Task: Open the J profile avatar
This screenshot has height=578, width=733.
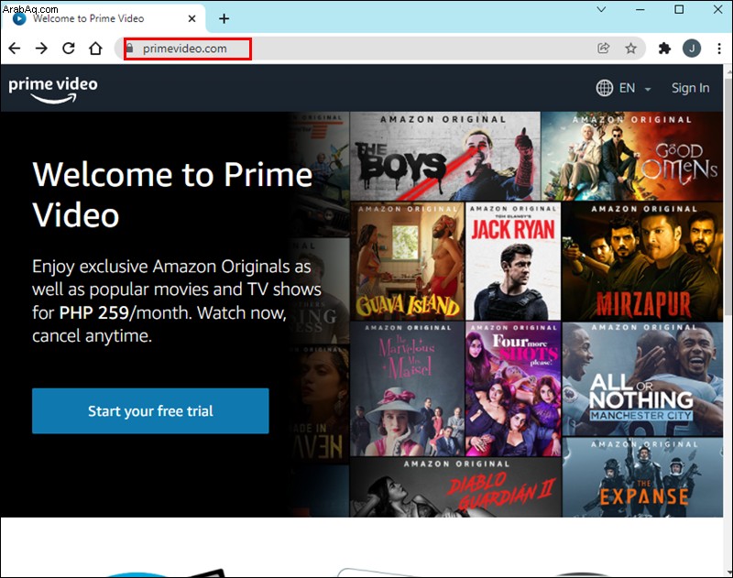Action: [692, 49]
